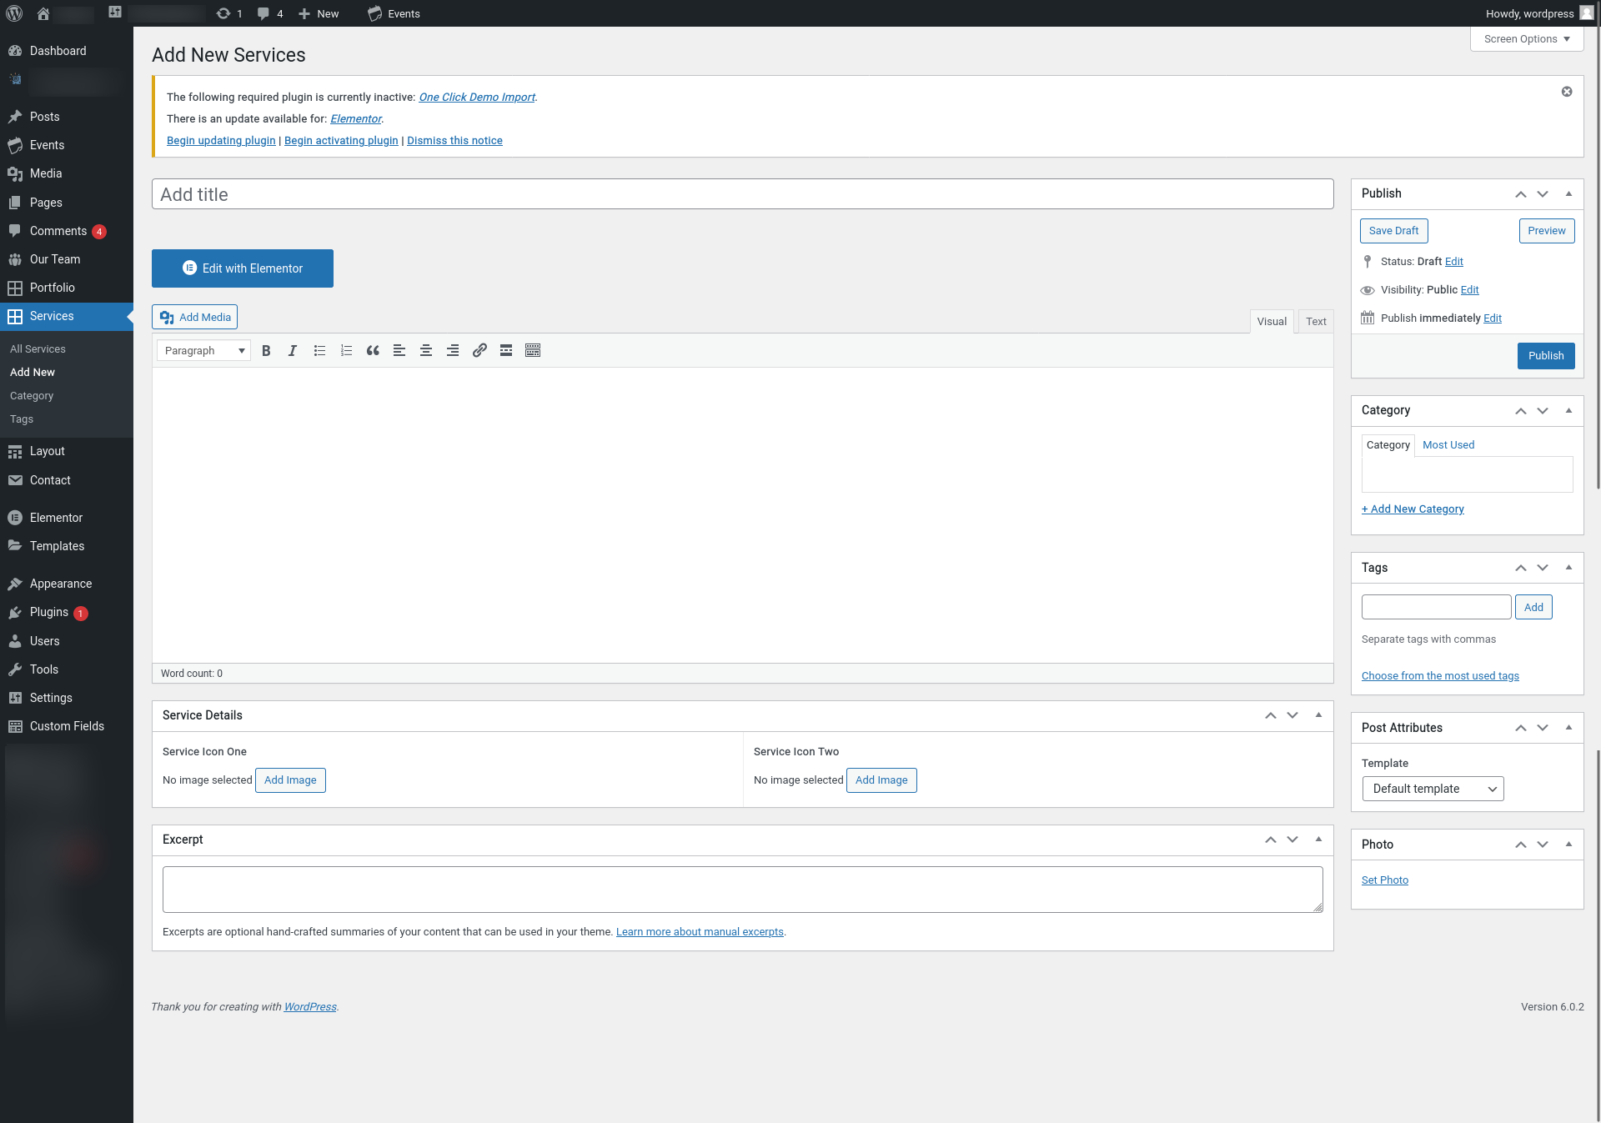Align text right

(453, 351)
